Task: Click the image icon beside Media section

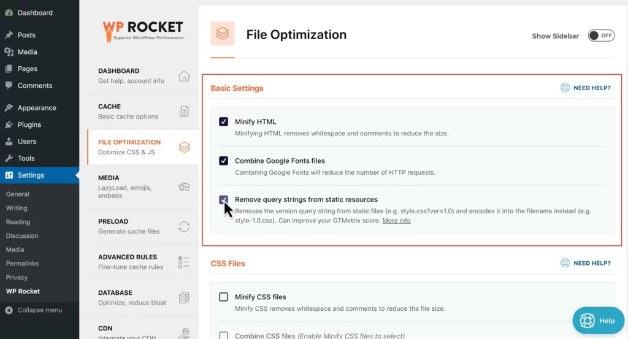Action: [x=184, y=187]
